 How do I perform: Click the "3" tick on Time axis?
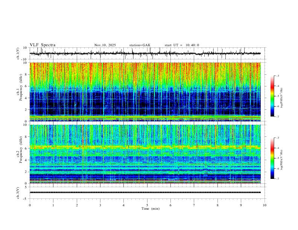(100, 205)
